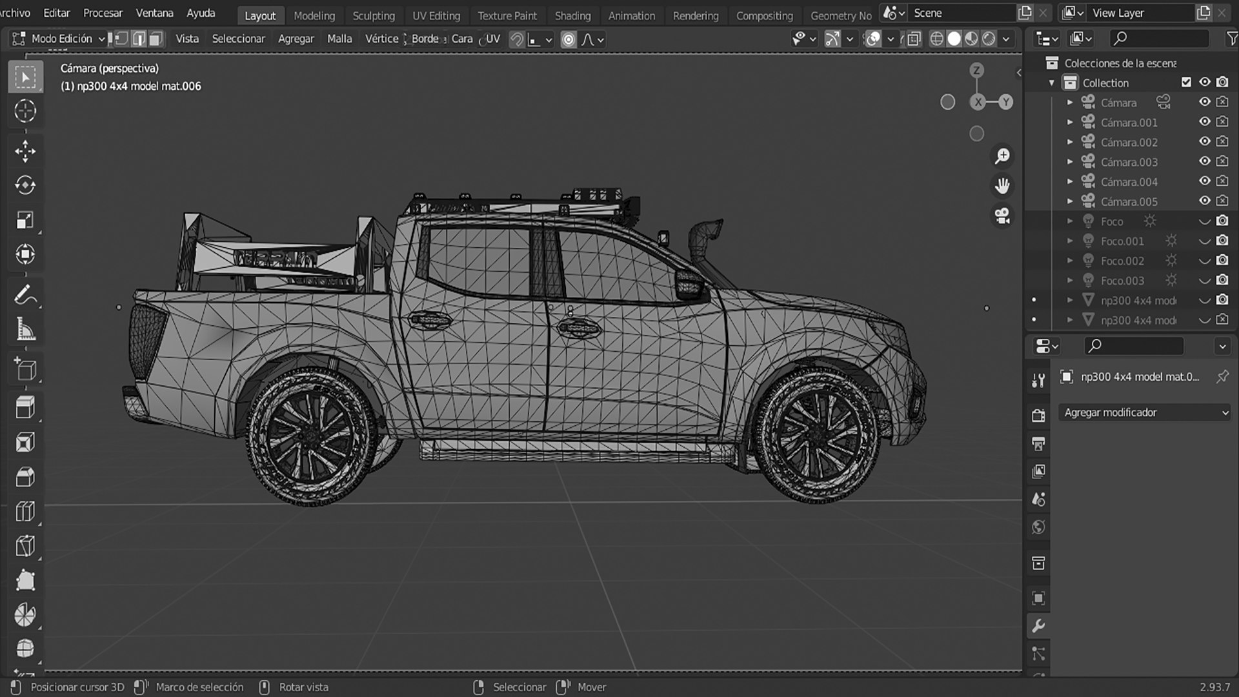The width and height of the screenshot is (1239, 697).
Task: Disable Foco.002 in renders camera icon
Action: tap(1222, 260)
